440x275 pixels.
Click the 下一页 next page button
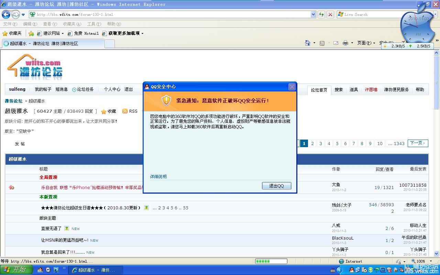click(418, 143)
